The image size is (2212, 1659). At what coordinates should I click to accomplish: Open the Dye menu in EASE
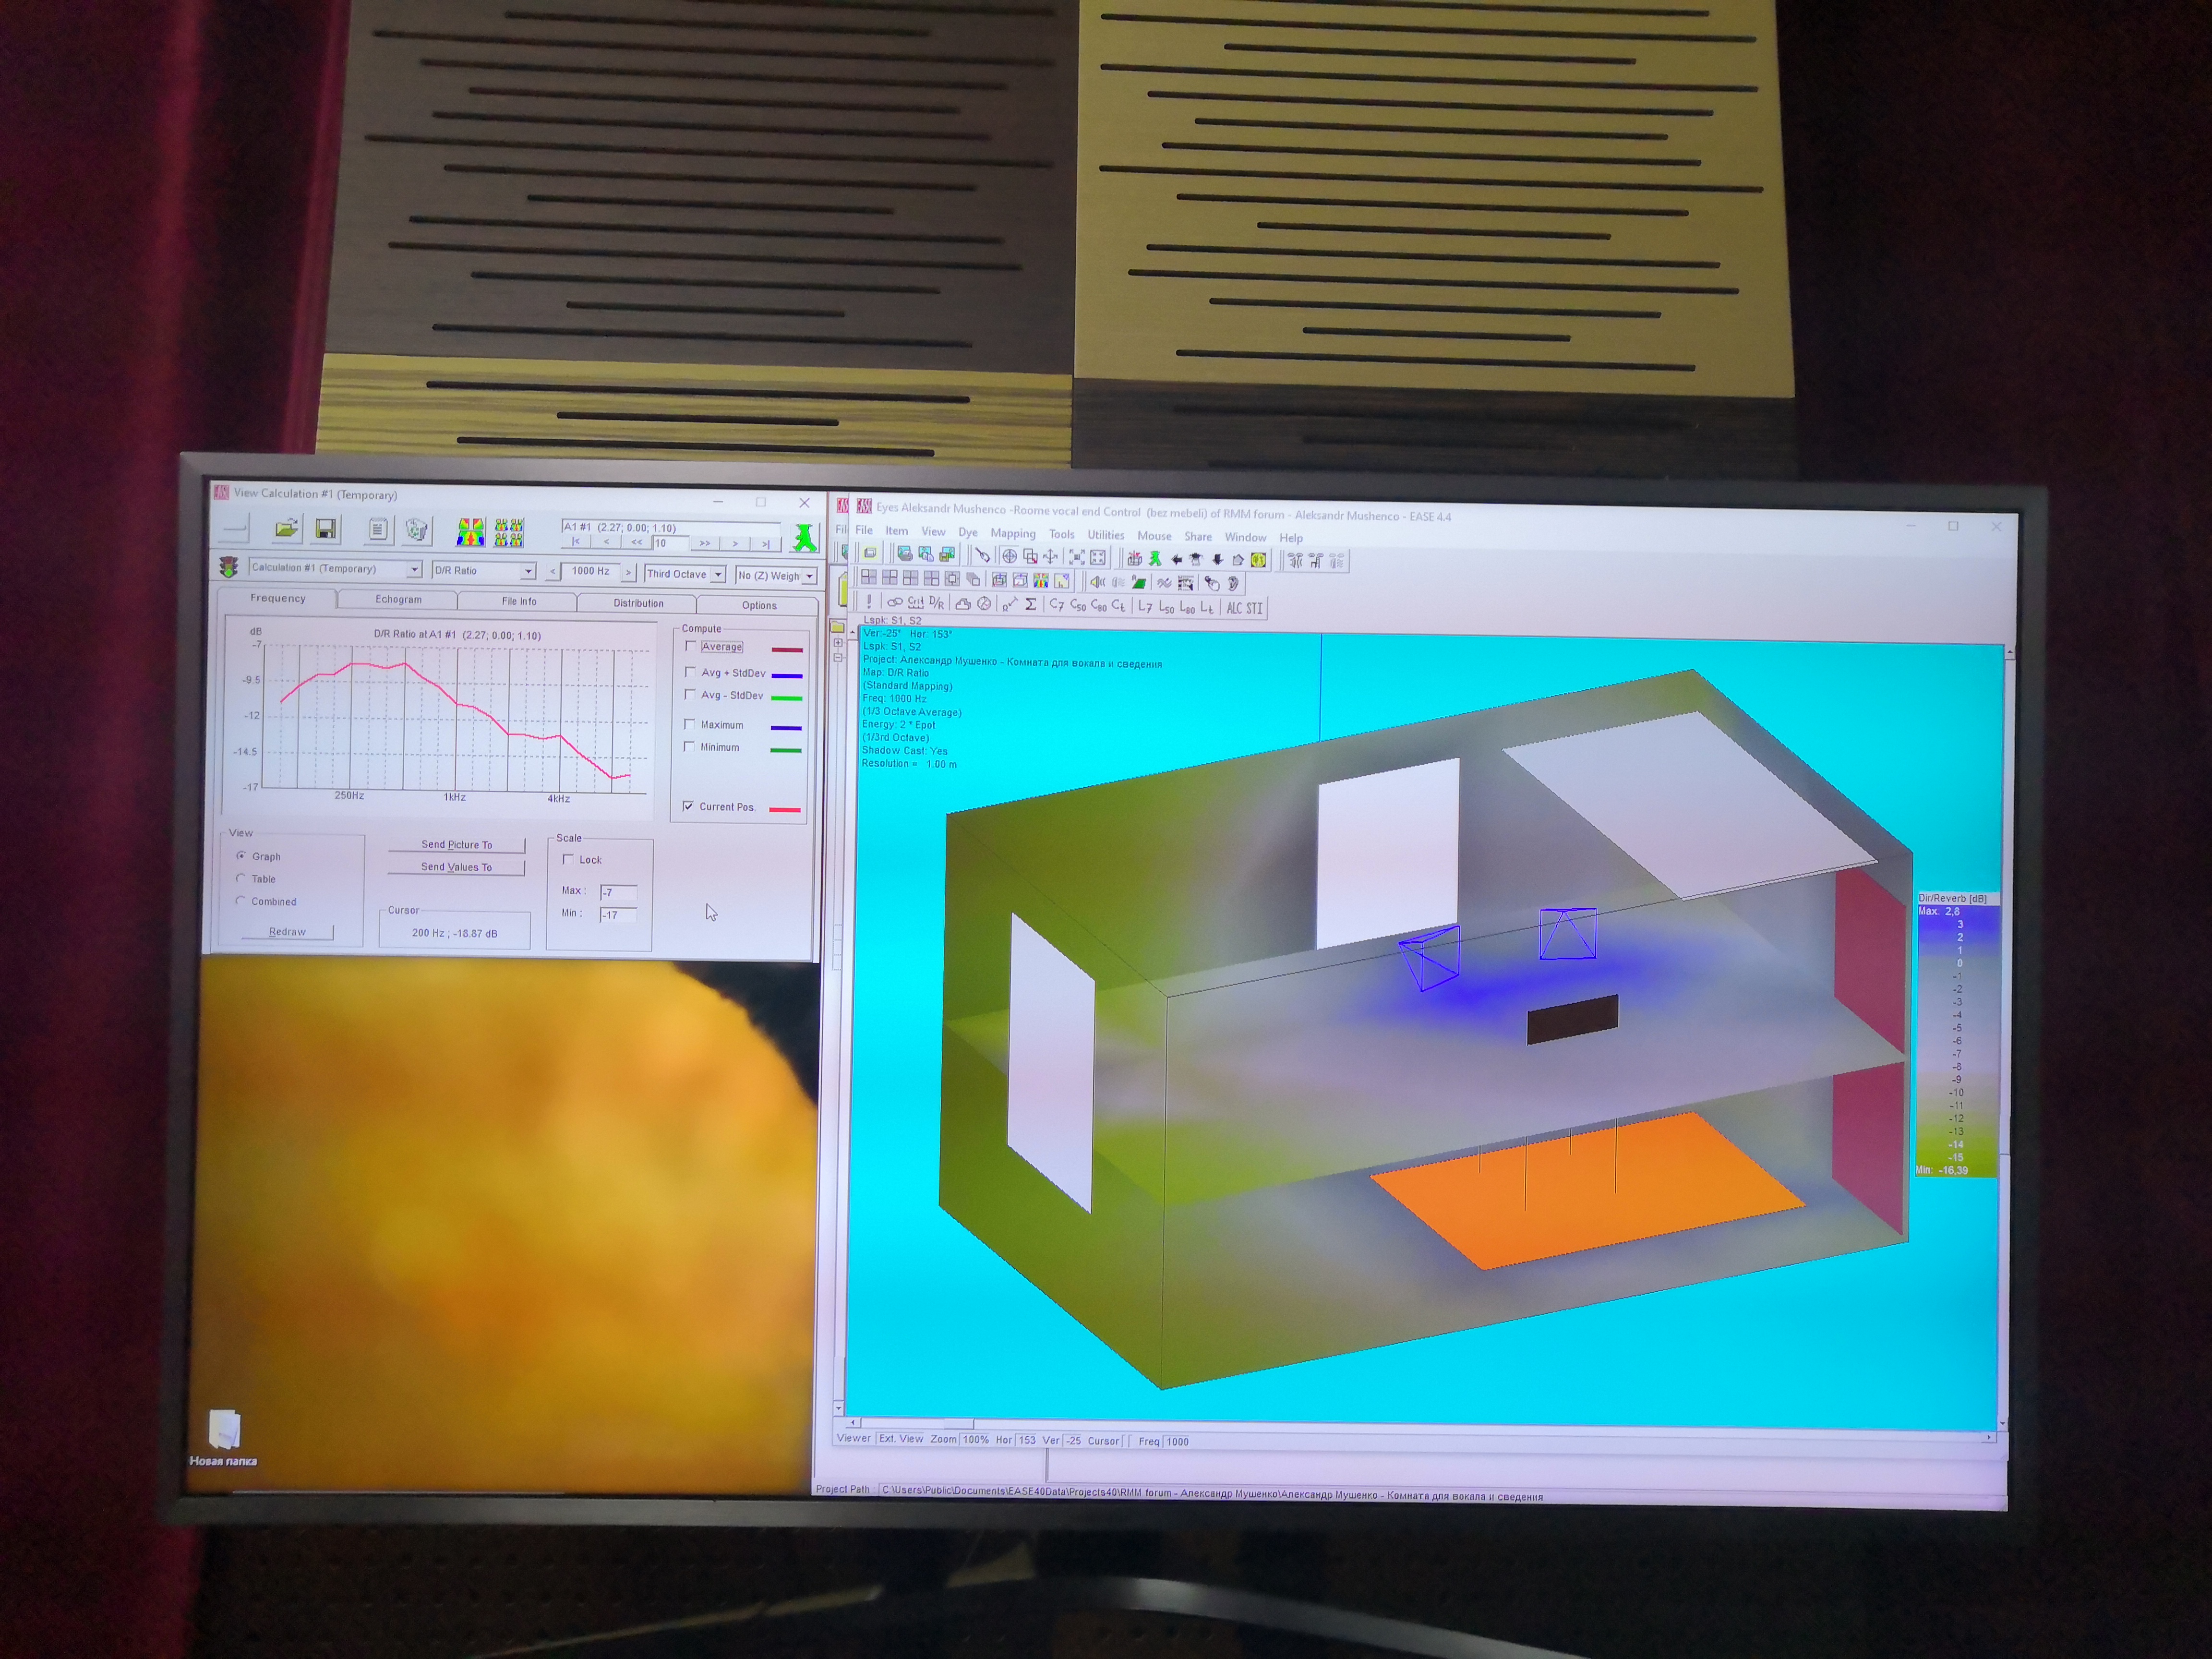pyautogui.click(x=968, y=532)
